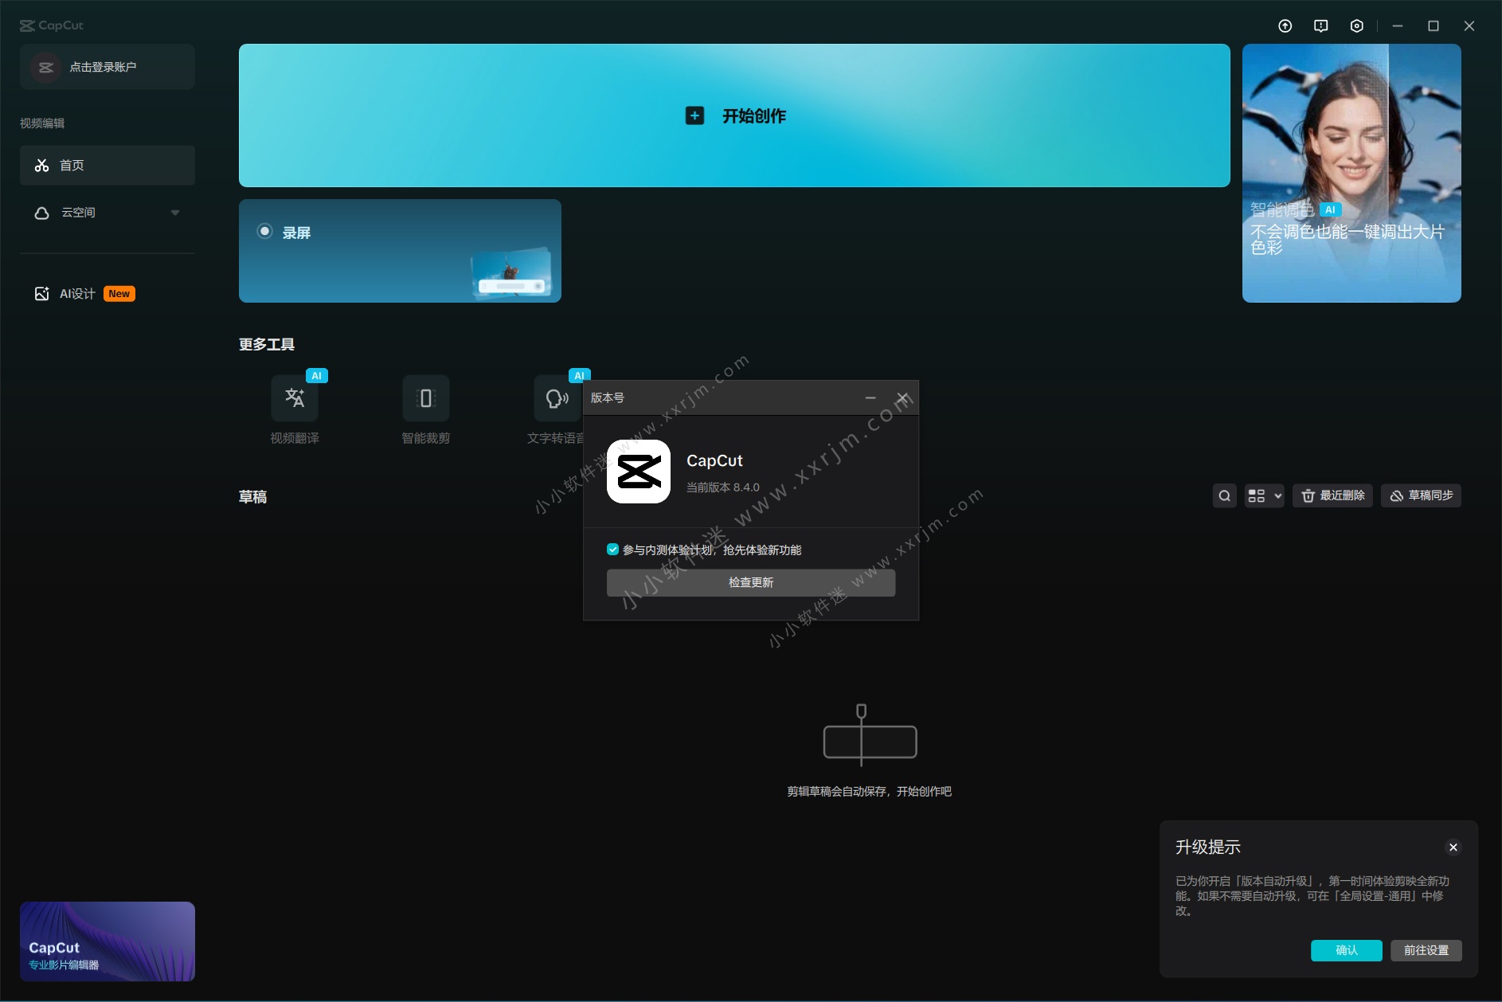The image size is (1502, 1002).
Task: Open the feedback message icon in title bar
Action: pyautogui.click(x=1320, y=26)
